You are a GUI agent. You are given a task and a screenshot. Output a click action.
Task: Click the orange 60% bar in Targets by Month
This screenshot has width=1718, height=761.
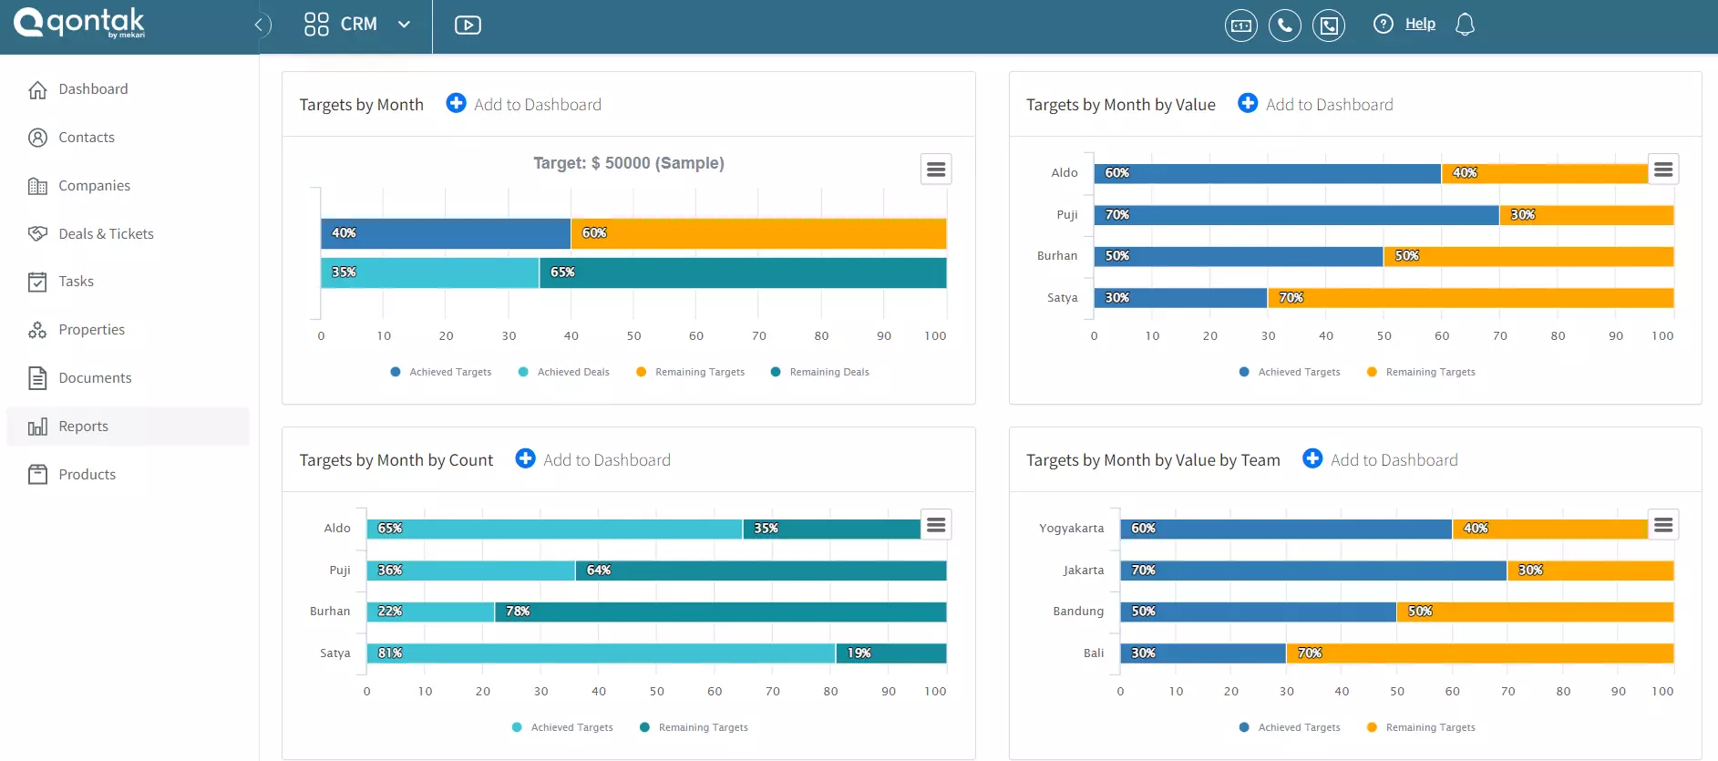click(x=758, y=233)
